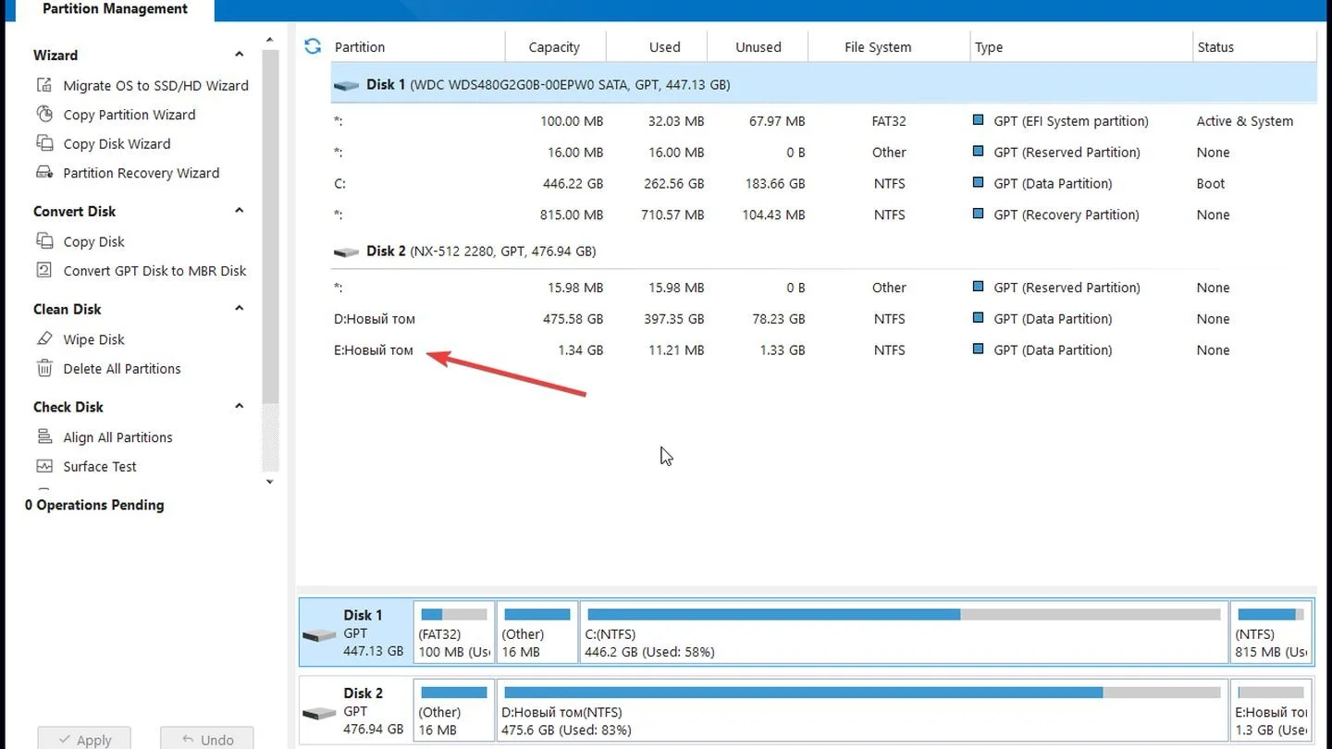Collapse the Check Disk section
The width and height of the screenshot is (1332, 749).
click(x=240, y=406)
